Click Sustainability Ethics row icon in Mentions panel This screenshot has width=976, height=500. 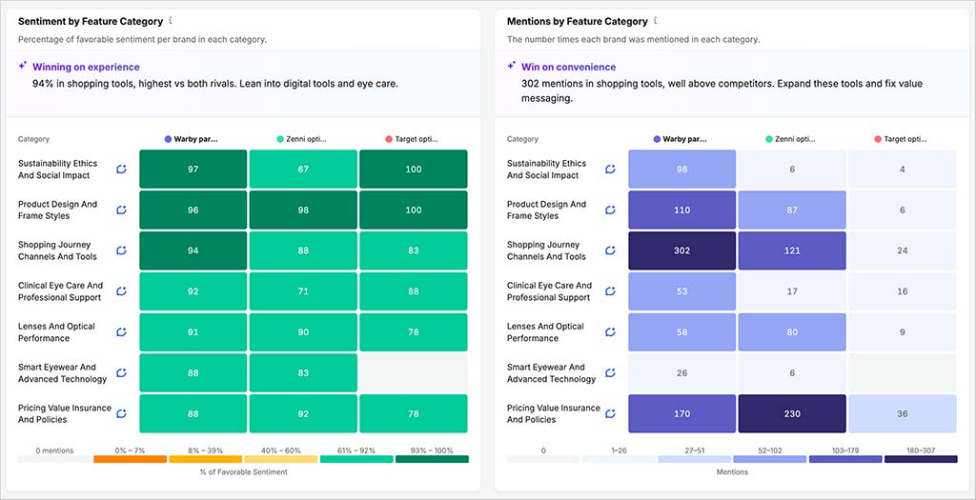[611, 170]
